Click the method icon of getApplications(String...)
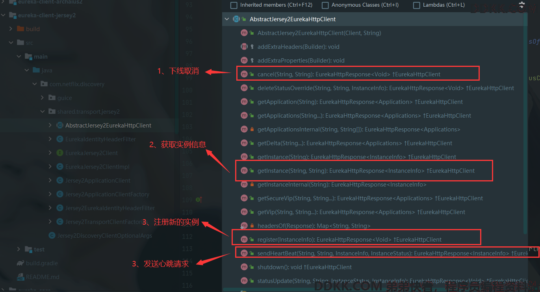This screenshot has height=292, width=540. click(244, 116)
